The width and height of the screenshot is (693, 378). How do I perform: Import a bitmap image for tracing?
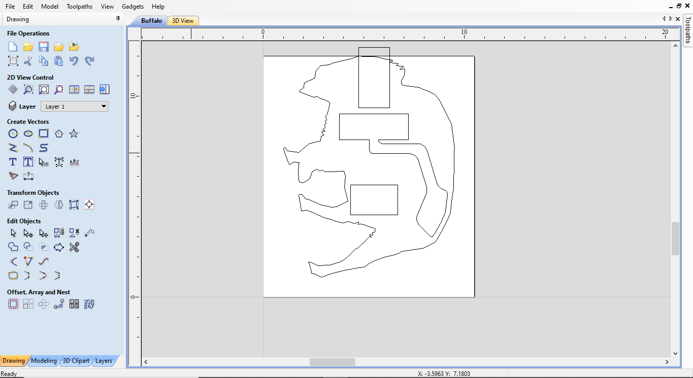coord(74,47)
